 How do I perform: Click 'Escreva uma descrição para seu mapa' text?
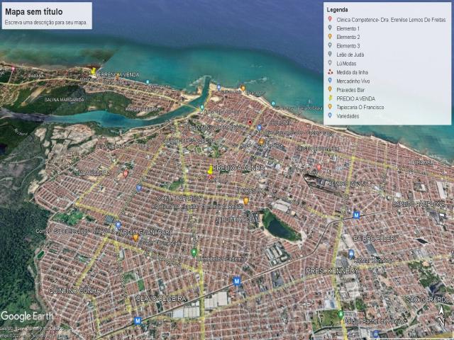point(45,22)
